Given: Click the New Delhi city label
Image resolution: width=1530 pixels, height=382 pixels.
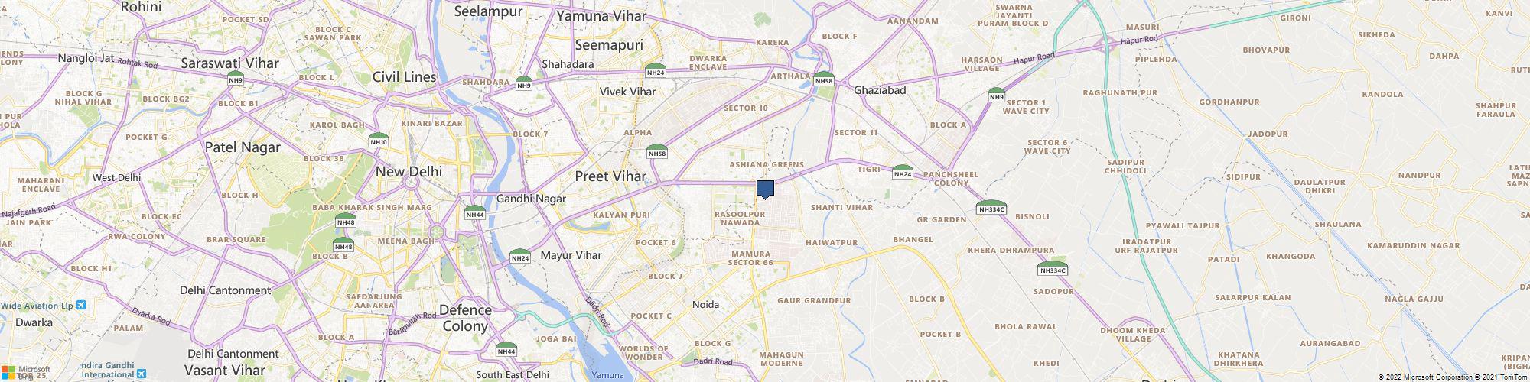Looking at the screenshot, I should [x=409, y=172].
